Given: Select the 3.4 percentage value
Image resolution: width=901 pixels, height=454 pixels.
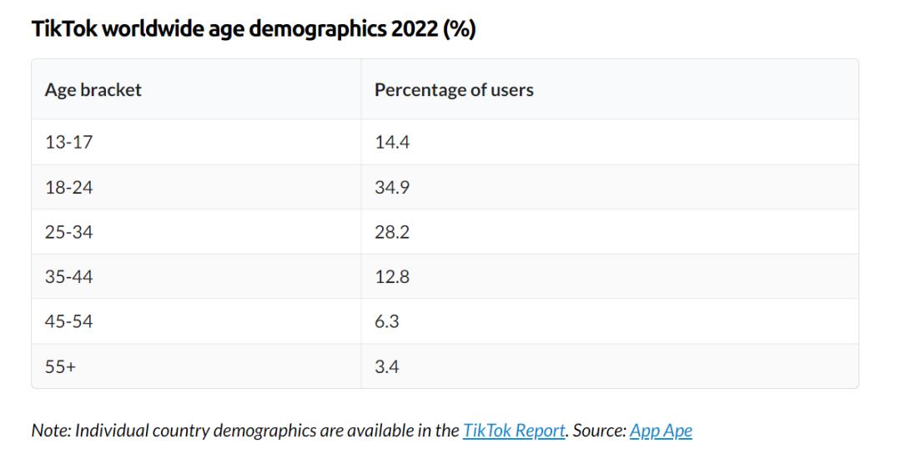Looking at the screenshot, I should [x=387, y=366].
